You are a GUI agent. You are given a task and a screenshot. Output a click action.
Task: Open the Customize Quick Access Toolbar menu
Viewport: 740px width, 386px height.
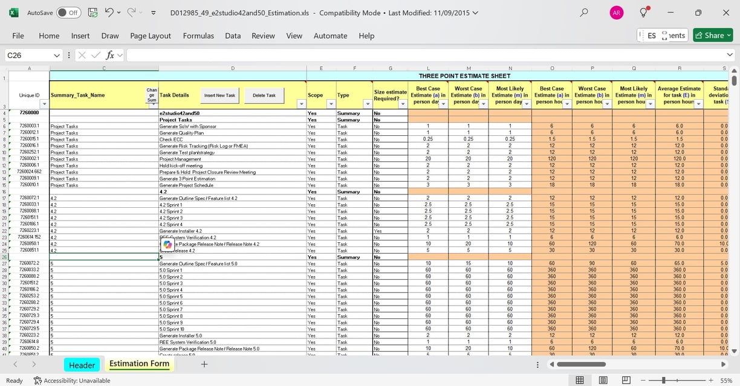coord(154,13)
